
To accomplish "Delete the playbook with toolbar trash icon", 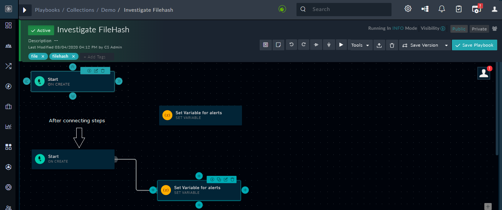I will [392, 45].
